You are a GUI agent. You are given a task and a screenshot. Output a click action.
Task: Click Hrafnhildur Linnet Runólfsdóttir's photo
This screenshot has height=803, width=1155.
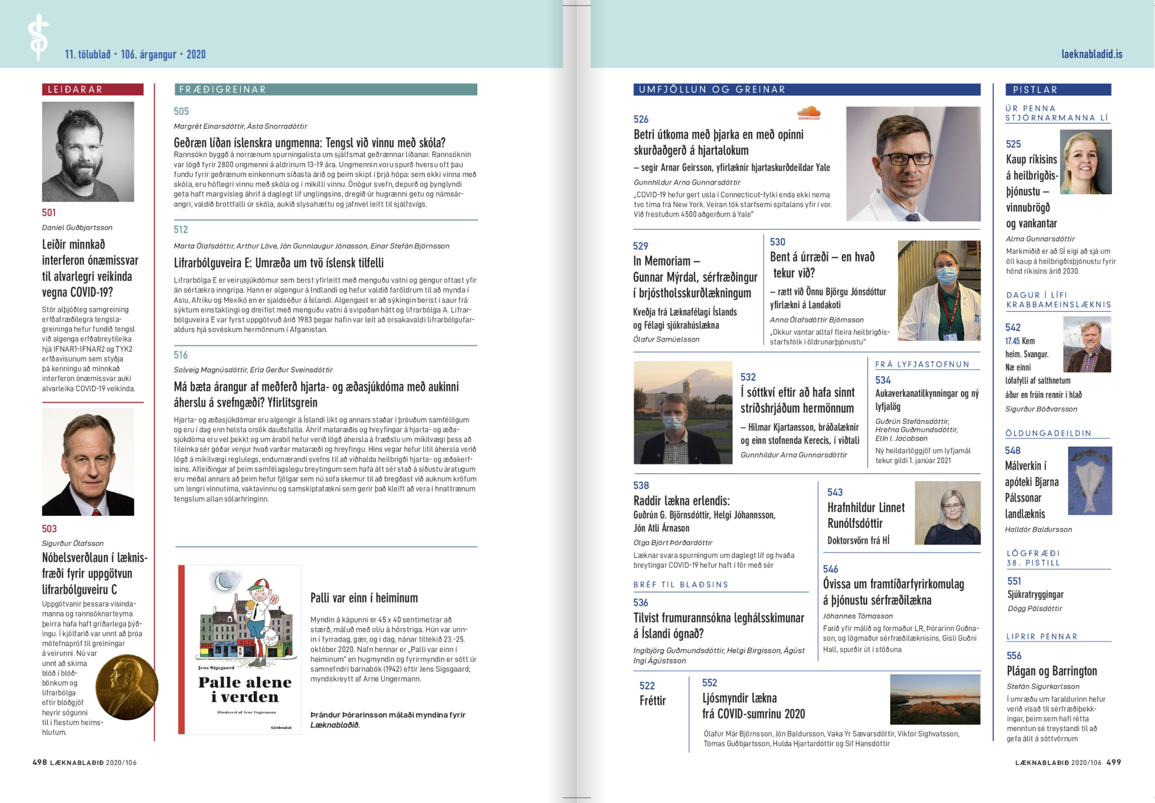click(947, 513)
